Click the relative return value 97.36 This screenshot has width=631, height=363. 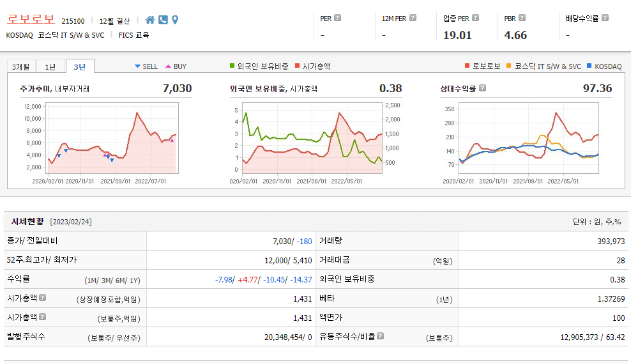click(598, 88)
